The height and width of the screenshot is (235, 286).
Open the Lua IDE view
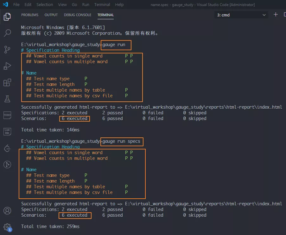(x=7, y=131)
